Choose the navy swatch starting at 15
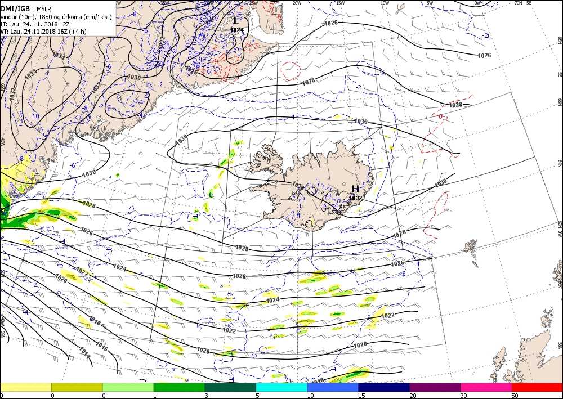The image size is (563, 399). click(384, 387)
